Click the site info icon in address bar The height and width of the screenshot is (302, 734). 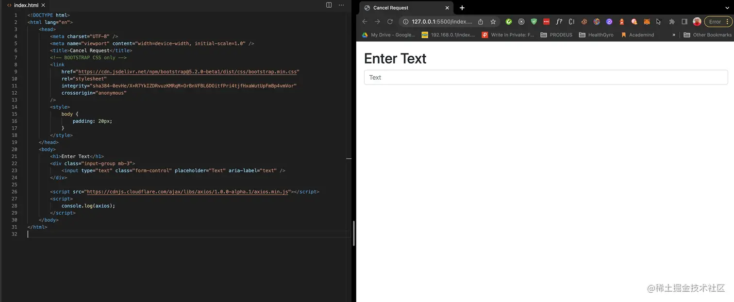(x=405, y=21)
